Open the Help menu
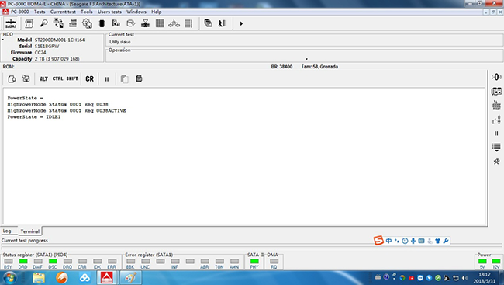This screenshot has height=285, width=504. click(x=157, y=12)
